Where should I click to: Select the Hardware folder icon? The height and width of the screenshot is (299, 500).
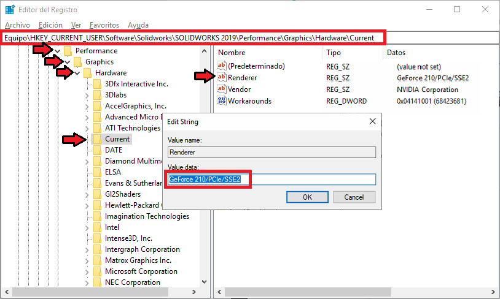(x=88, y=73)
